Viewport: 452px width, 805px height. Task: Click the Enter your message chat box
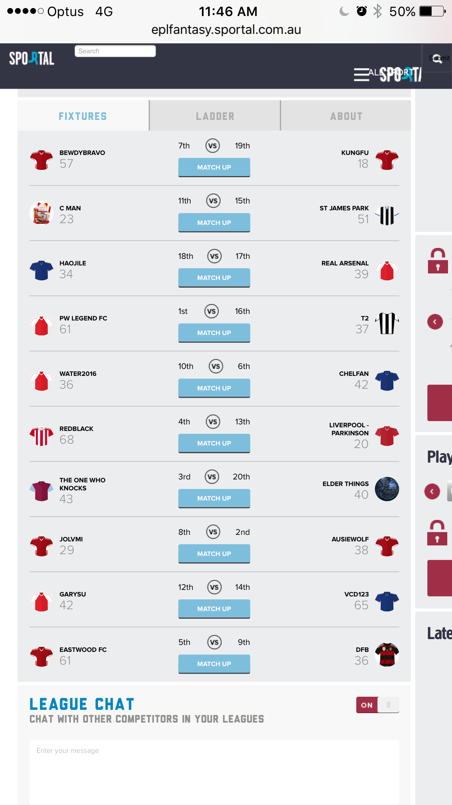[x=214, y=772]
